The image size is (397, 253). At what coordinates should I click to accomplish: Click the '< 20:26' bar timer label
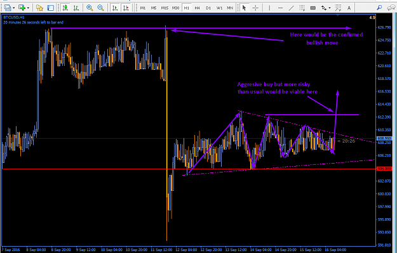[346, 141]
